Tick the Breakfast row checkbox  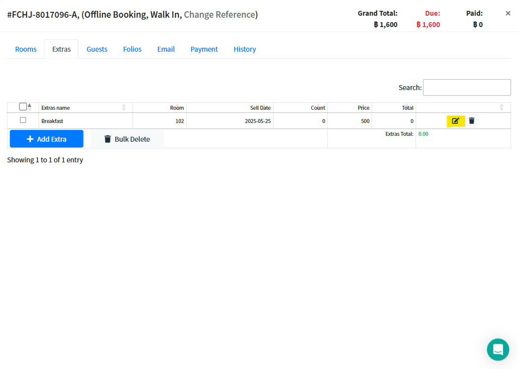[23, 120]
